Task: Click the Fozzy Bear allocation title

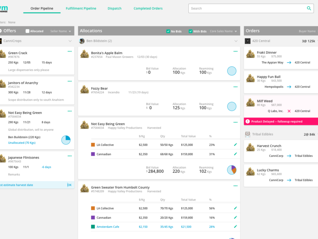Action: tap(99, 88)
